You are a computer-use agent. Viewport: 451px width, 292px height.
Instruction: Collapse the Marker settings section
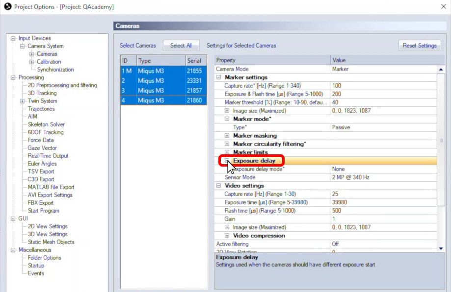219,77
